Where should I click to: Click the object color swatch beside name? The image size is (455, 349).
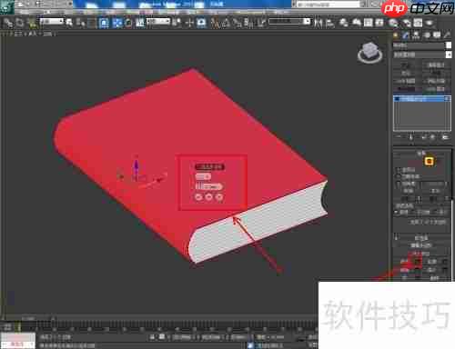tap(449, 45)
